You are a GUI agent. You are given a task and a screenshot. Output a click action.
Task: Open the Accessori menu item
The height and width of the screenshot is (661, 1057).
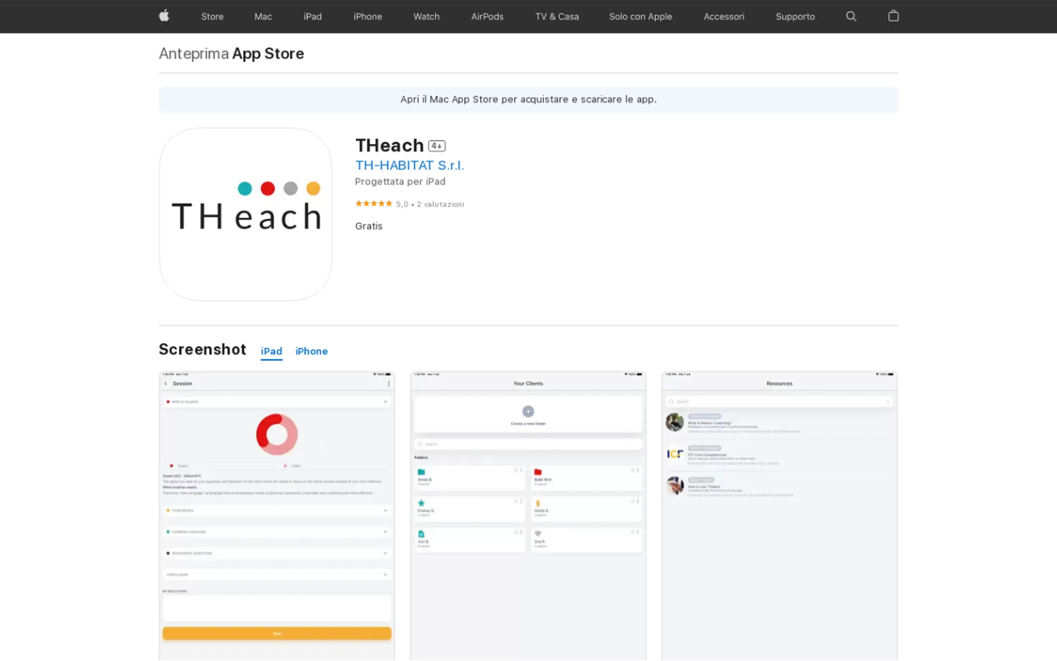pyautogui.click(x=724, y=17)
